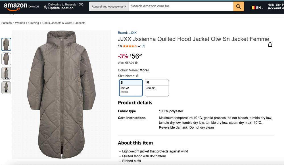This screenshot has height=165, width=284.
Task: Click the Belgian flag language icon
Action: pos(253,8)
